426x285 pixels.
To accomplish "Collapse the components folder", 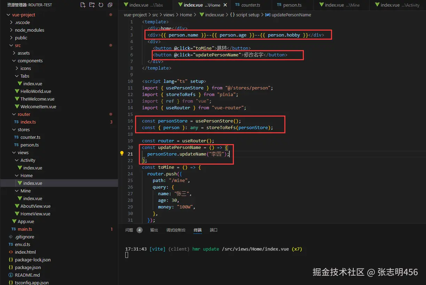I will (14, 61).
